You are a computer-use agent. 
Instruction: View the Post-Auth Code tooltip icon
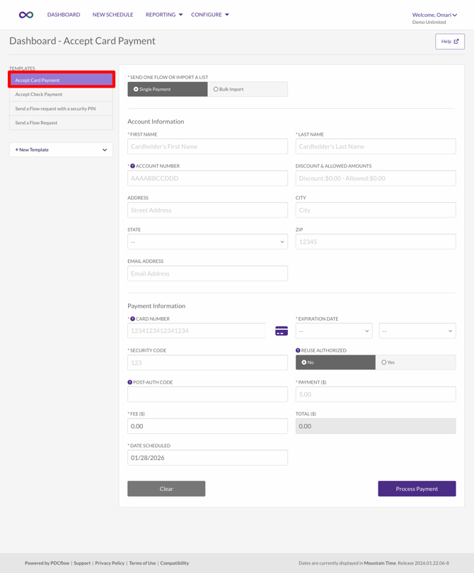[x=130, y=382]
